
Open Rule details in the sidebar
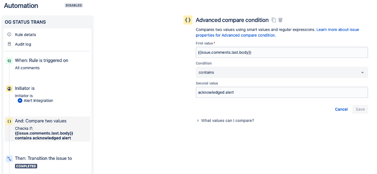[24, 34]
